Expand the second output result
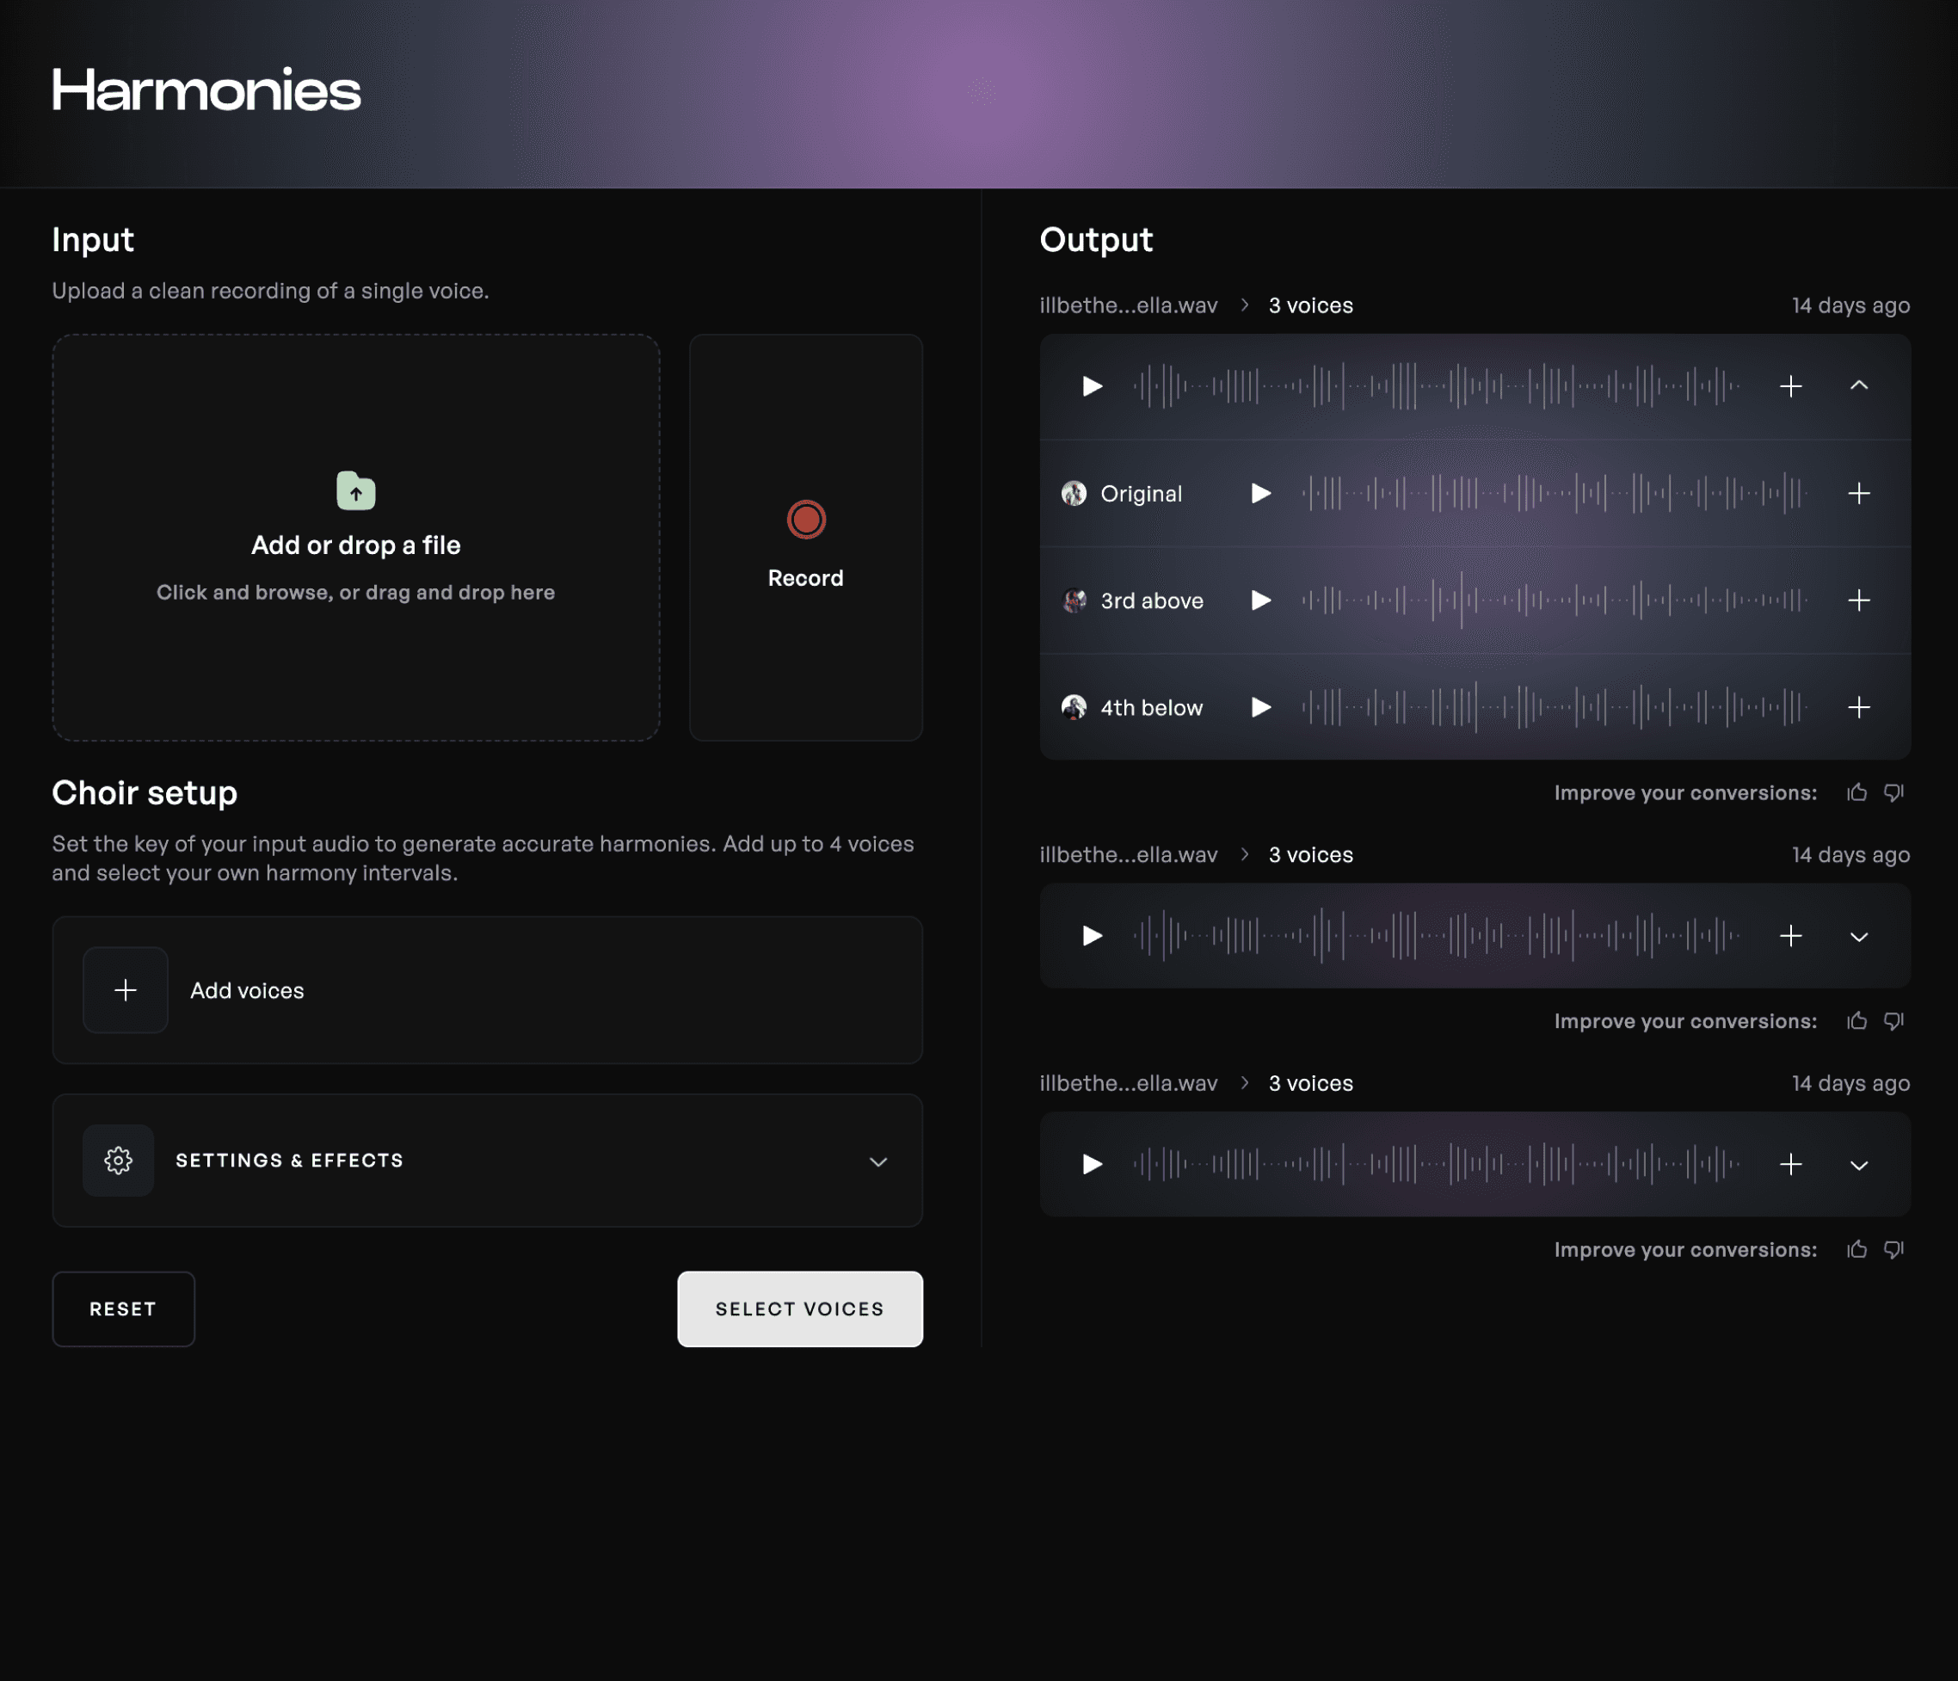The image size is (1958, 1681). coord(1859,936)
